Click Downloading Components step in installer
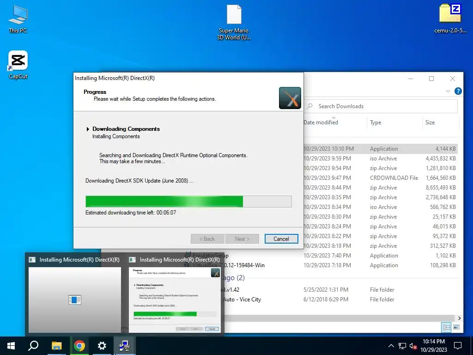The image size is (473, 355). (x=126, y=129)
